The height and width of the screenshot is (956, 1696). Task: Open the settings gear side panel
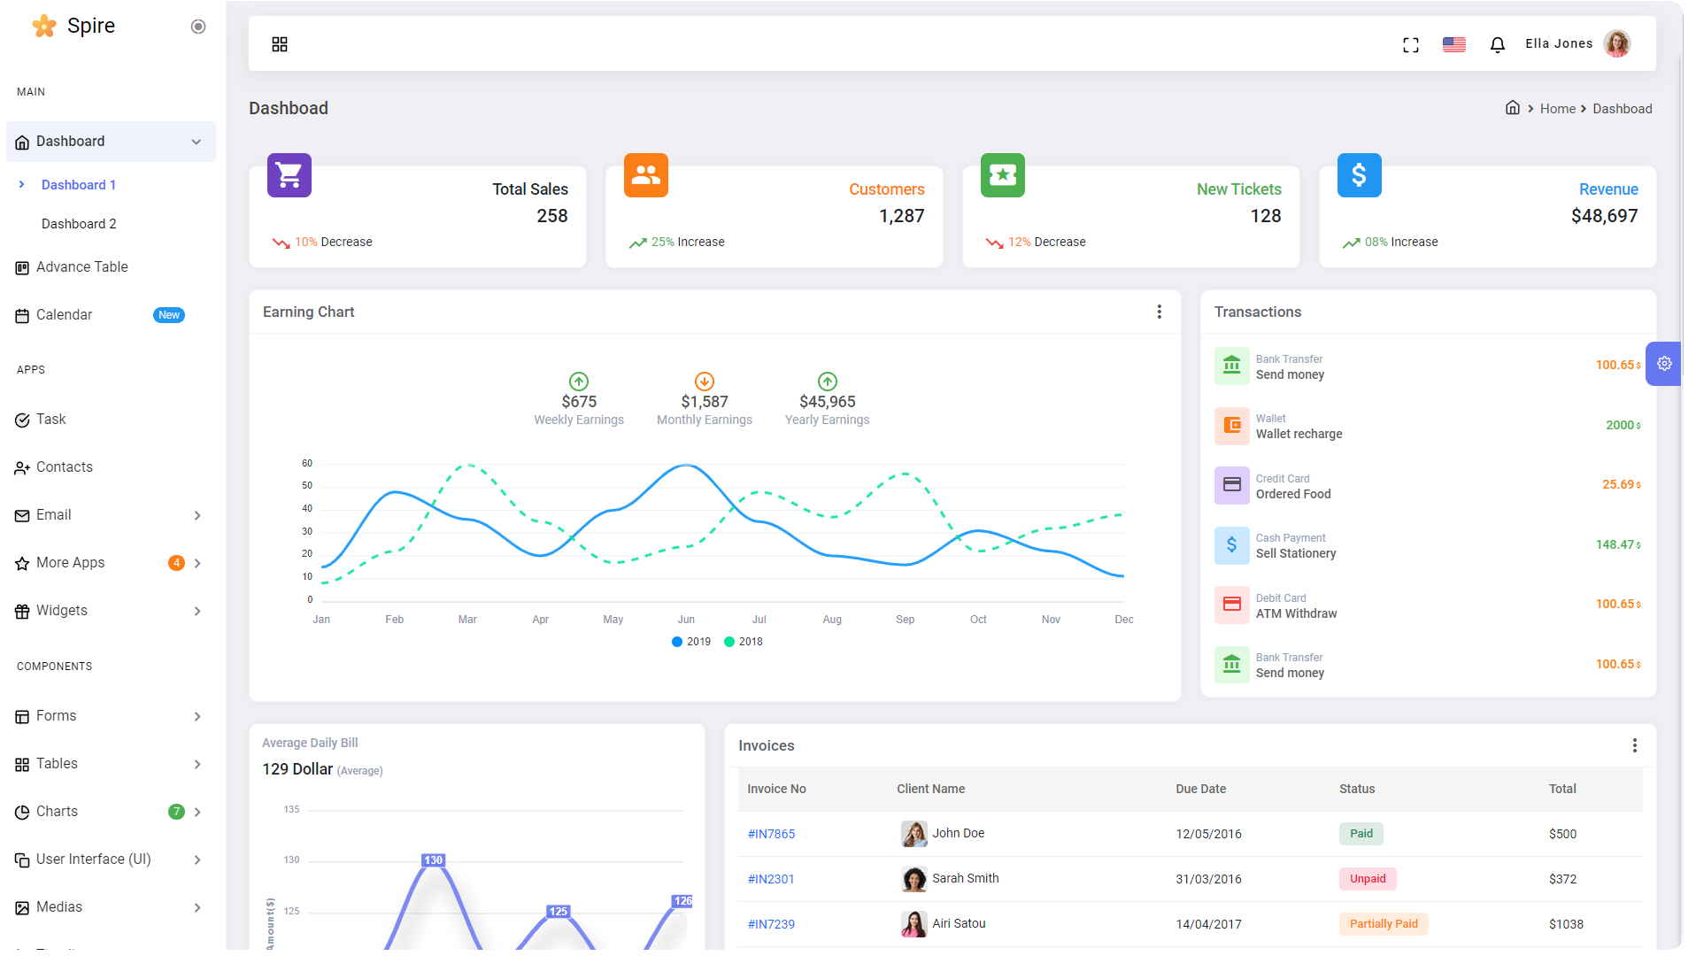click(x=1664, y=364)
